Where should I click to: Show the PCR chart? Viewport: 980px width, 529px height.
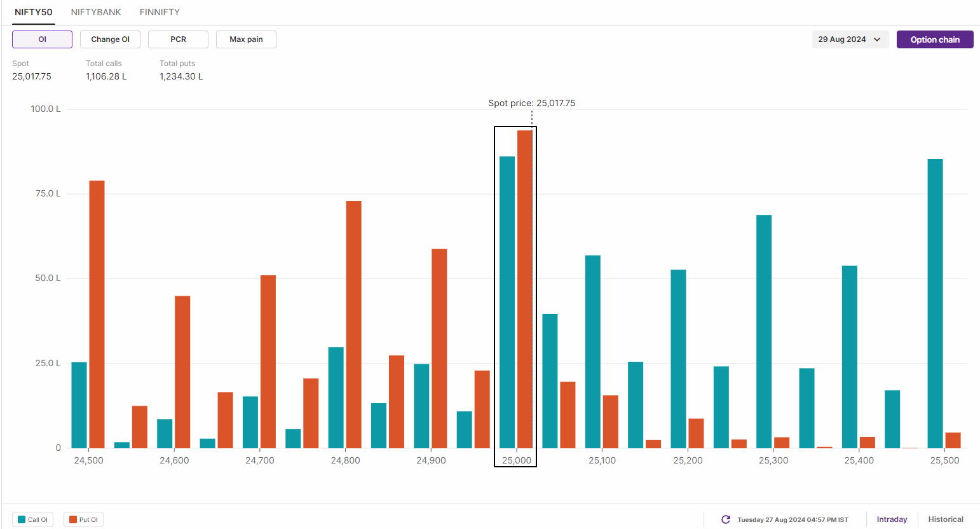click(x=178, y=39)
